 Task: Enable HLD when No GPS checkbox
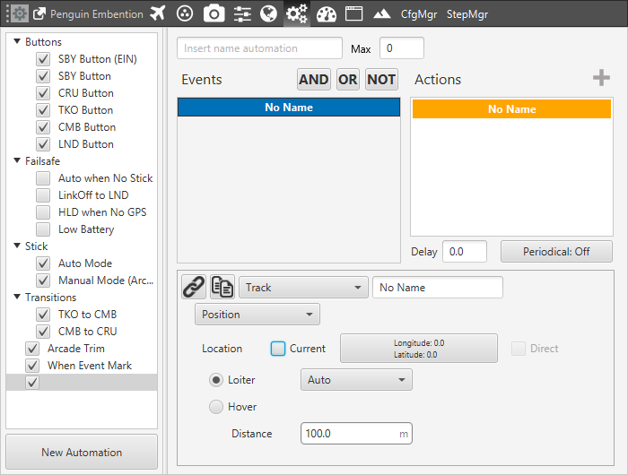point(43,212)
